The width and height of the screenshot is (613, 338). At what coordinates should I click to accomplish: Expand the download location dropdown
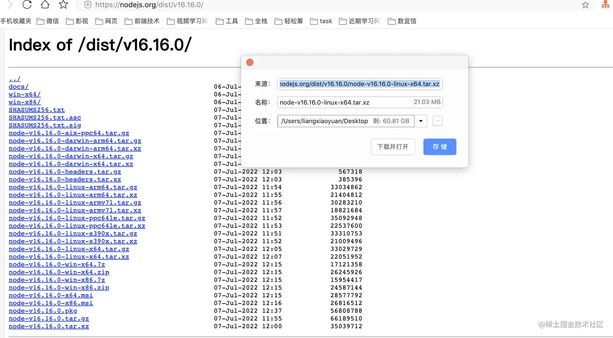click(x=420, y=121)
